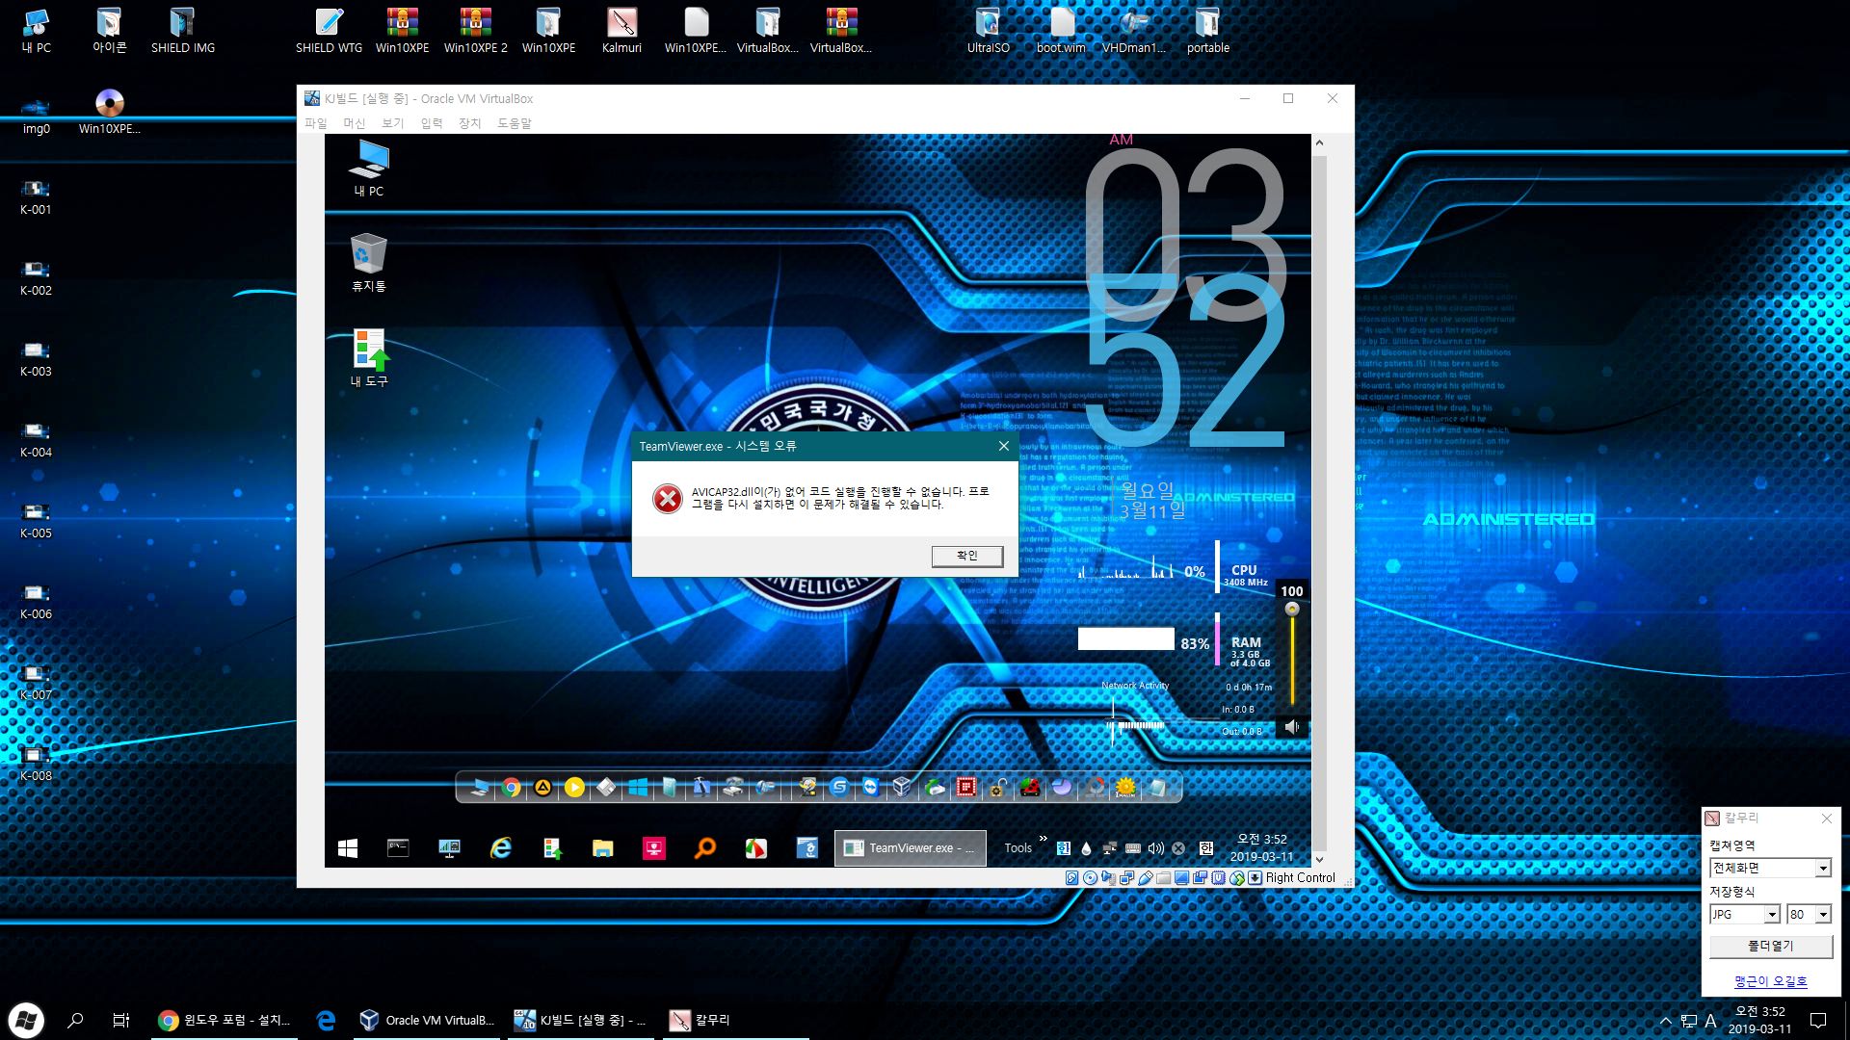Click Chrome icon in guest dock

pyautogui.click(x=512, y=788)
